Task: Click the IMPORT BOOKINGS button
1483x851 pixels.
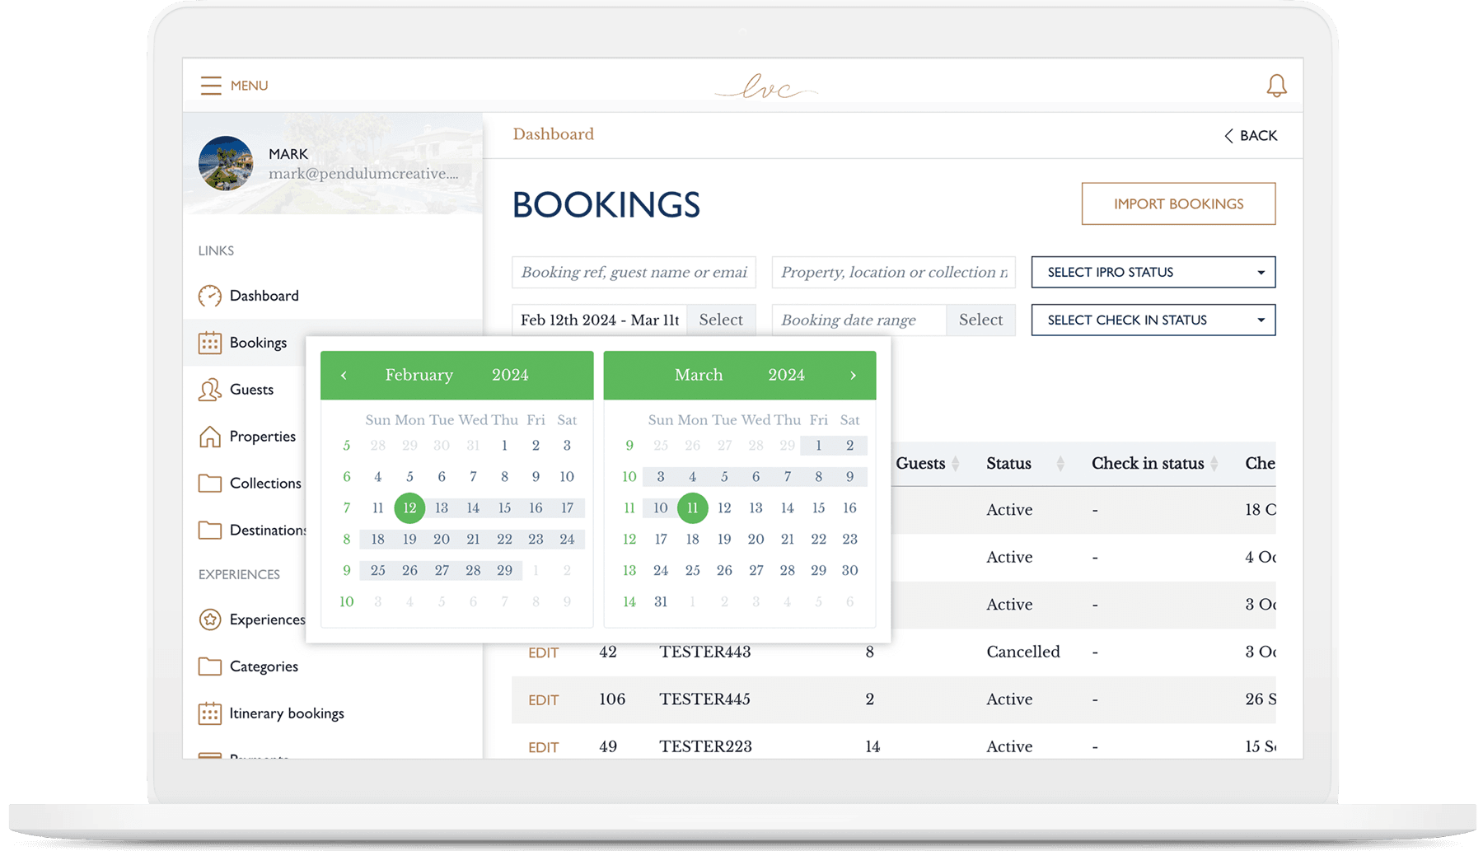Action: [1178, 203]
